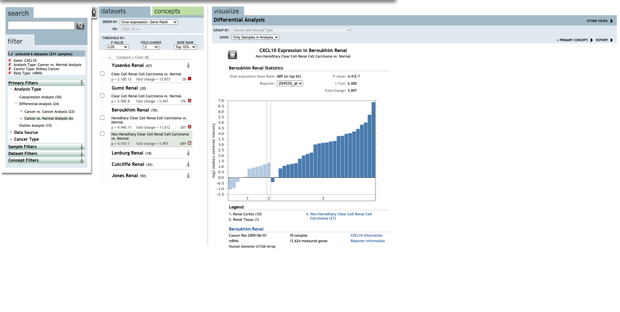The image size is (620, 312).
Task: Expand the Cancer Type filter node
Action: point(11,139)
